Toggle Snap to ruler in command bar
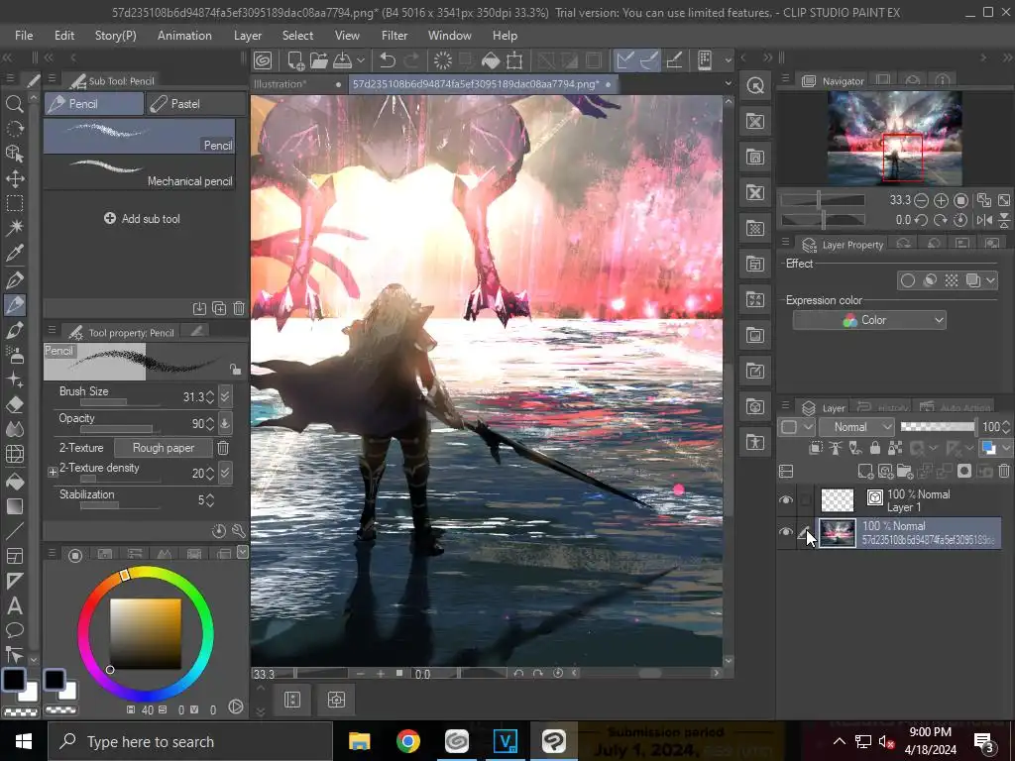This screenshot has height=761, width=1015. coord(624,60)
